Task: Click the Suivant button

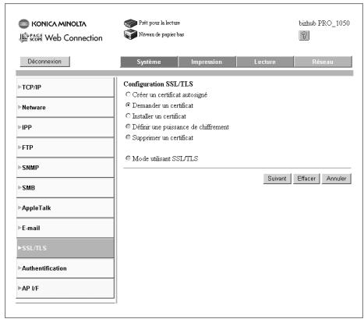Action: click(x=277, y=179)
